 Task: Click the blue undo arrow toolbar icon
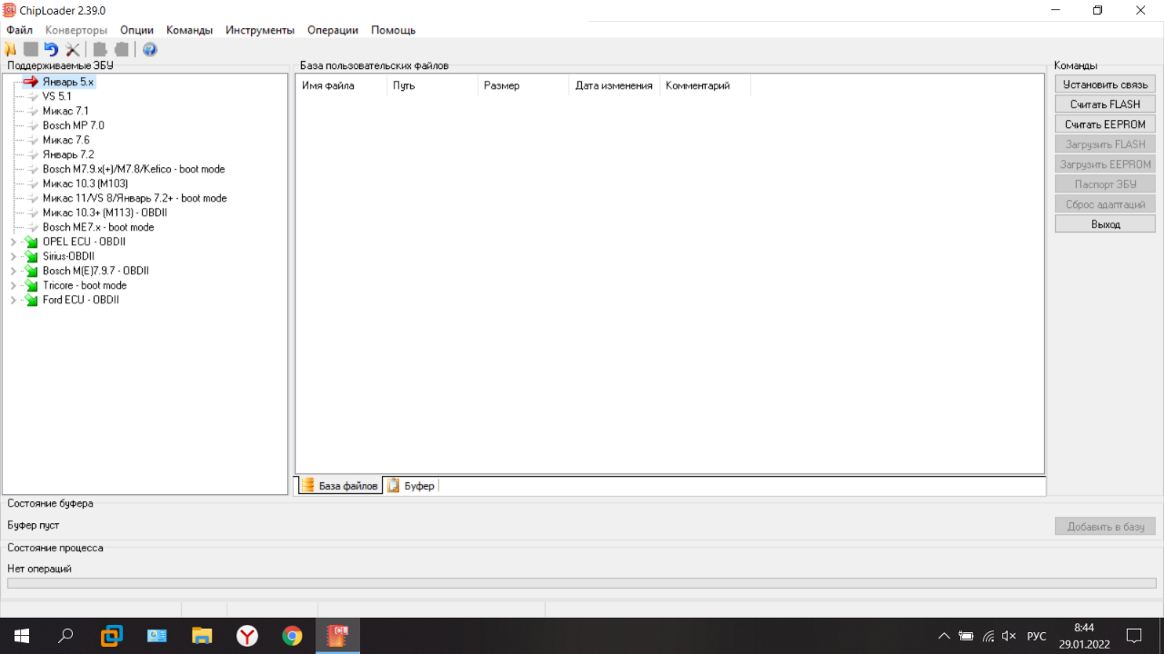pyautogui.click(x=51, y=49)
